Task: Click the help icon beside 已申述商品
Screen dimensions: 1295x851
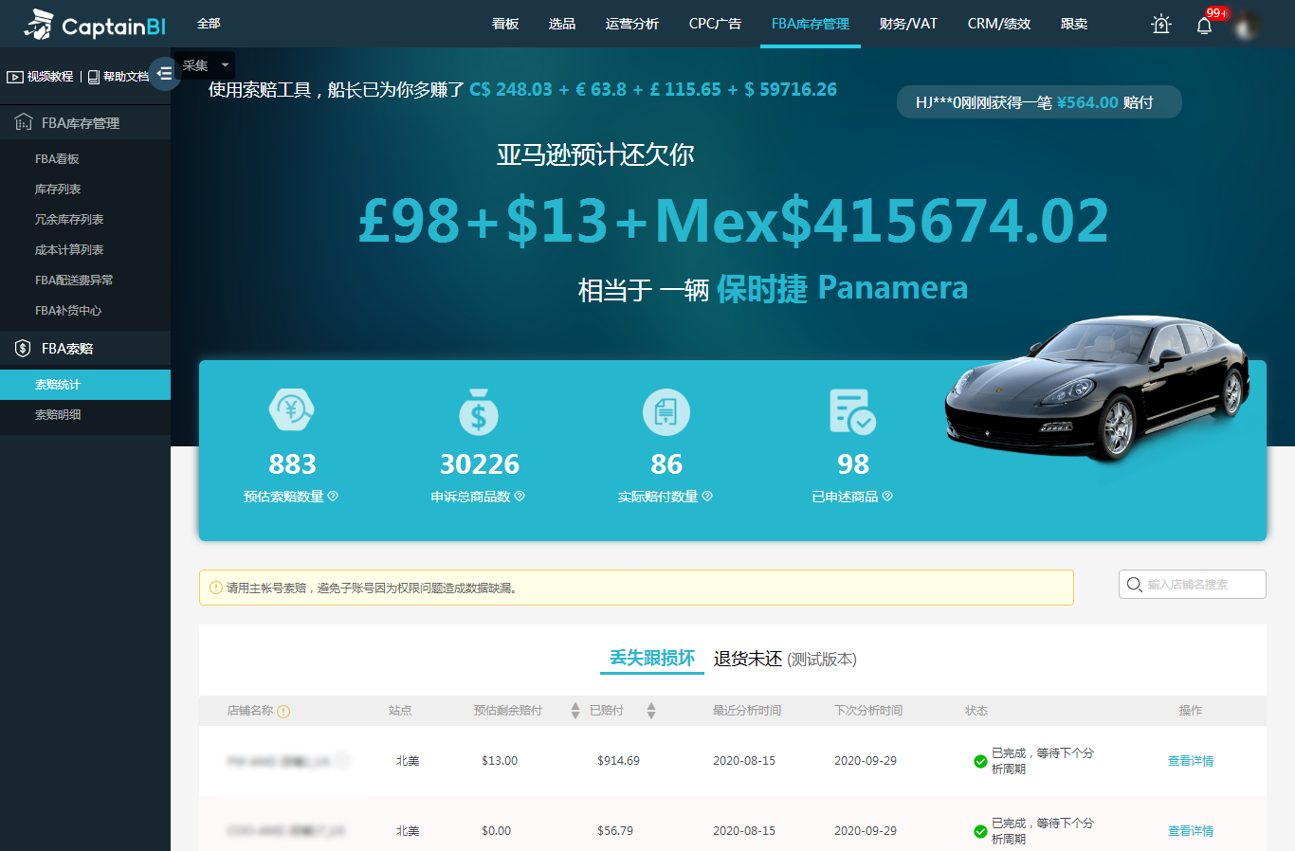Action: coord(887,496)
